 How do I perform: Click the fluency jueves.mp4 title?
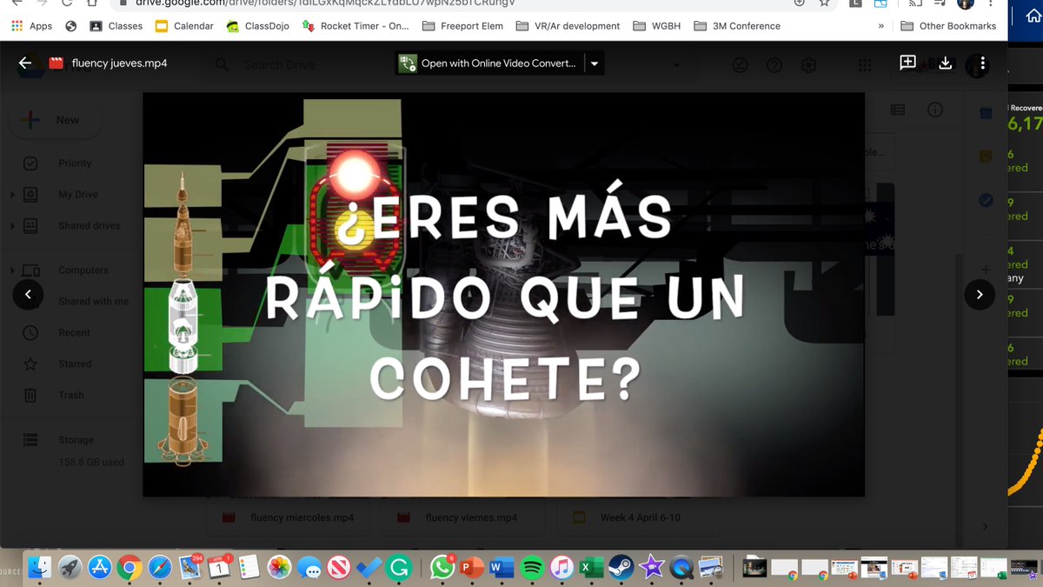click(x=119, y=63)
